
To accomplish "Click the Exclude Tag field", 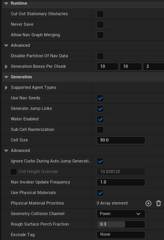I will click(121, 235).
